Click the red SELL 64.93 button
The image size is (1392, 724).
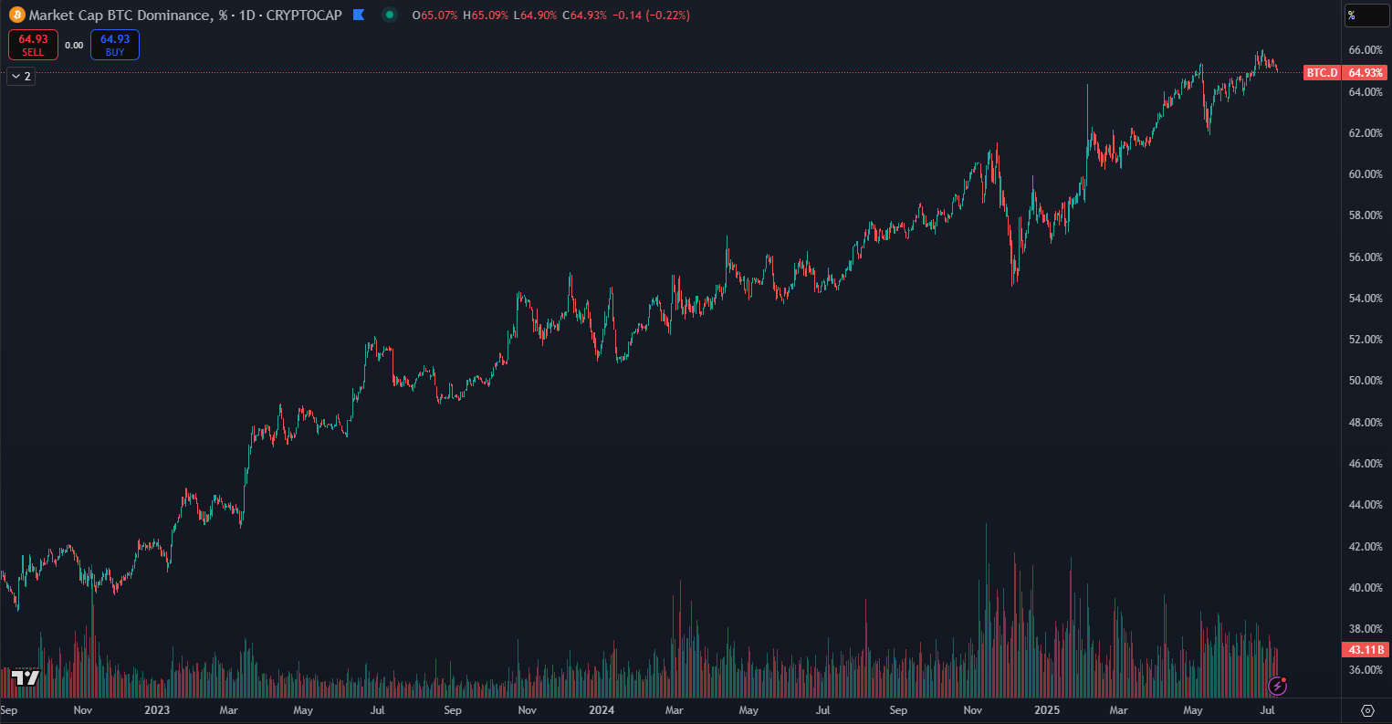[x=33, y=45]
